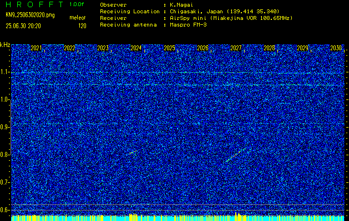This screenshot has width=349, height=221.
Task: Select the 2028 time marker
Action: pyautogui.click(x=269, y=48)
